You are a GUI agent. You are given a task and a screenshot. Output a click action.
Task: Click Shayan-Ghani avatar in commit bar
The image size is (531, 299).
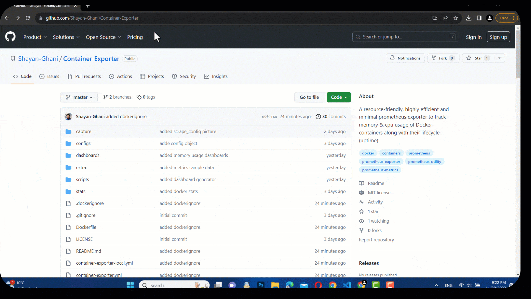pos(68,117)
